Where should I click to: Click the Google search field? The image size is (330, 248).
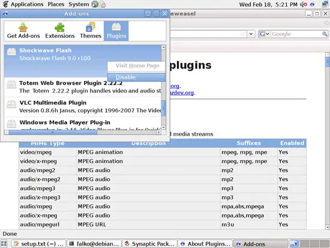[296, 34]
